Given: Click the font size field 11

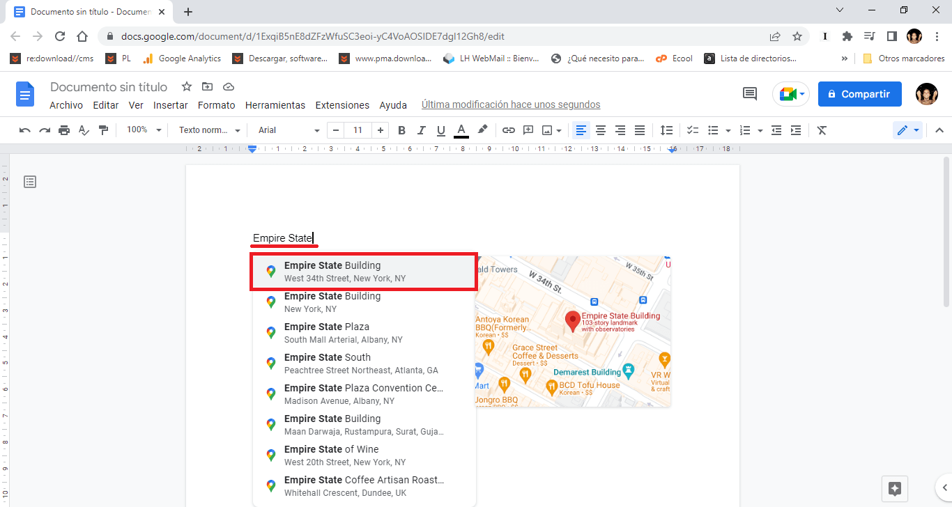Looking at the screenshot, I should pos(358,130).
